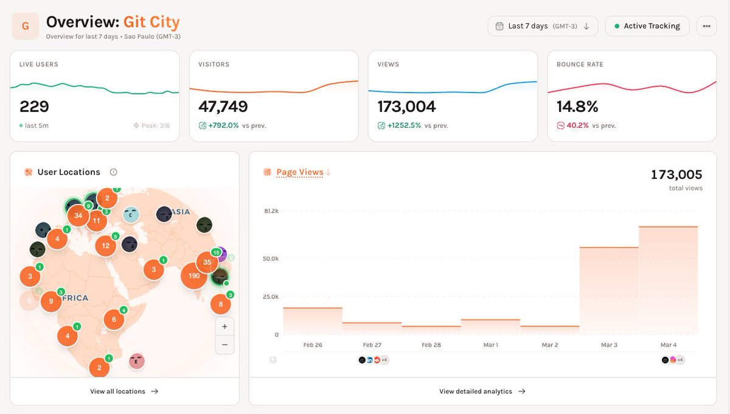Select the 190 users map cluster
The height and width of the screenshot is (414, 730).
[x=194, y=276]
